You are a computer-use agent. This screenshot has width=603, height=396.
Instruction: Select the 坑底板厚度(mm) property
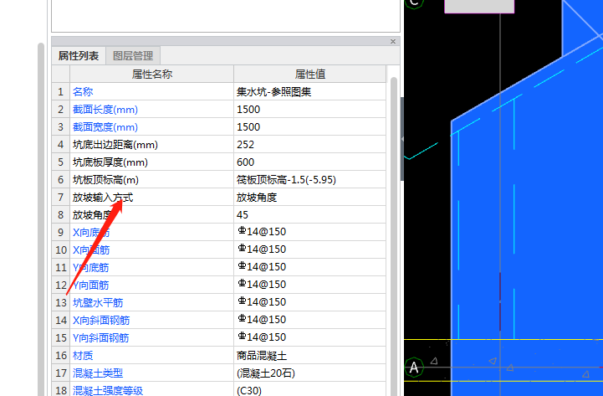click(x=110, y=162)
